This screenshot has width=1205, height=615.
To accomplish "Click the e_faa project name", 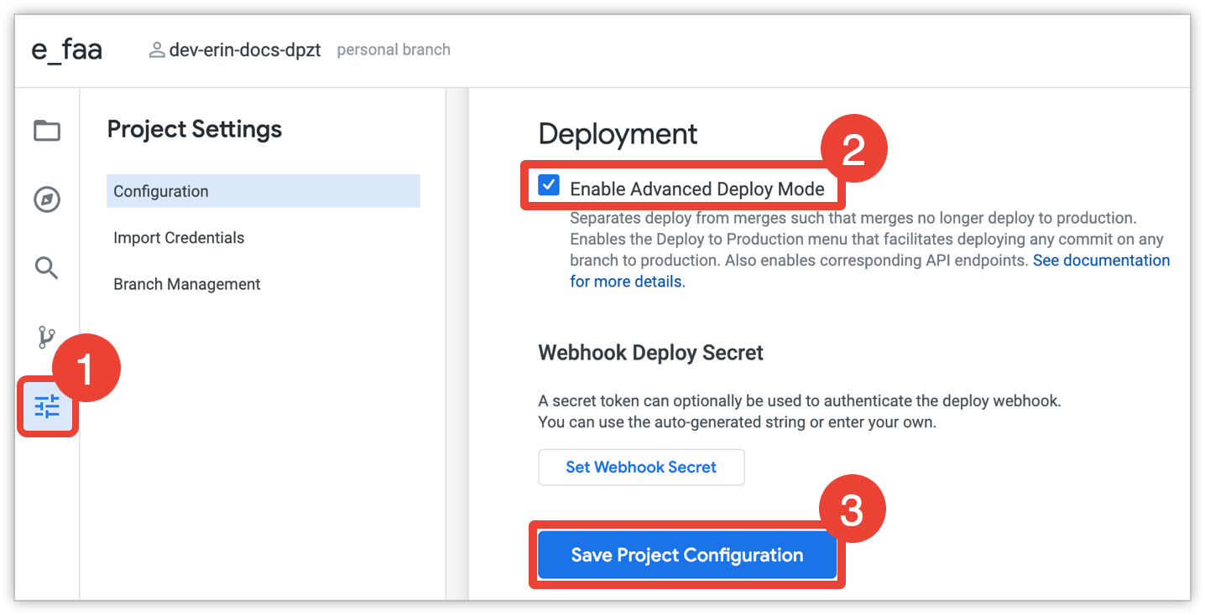I will tap(67, 49).
